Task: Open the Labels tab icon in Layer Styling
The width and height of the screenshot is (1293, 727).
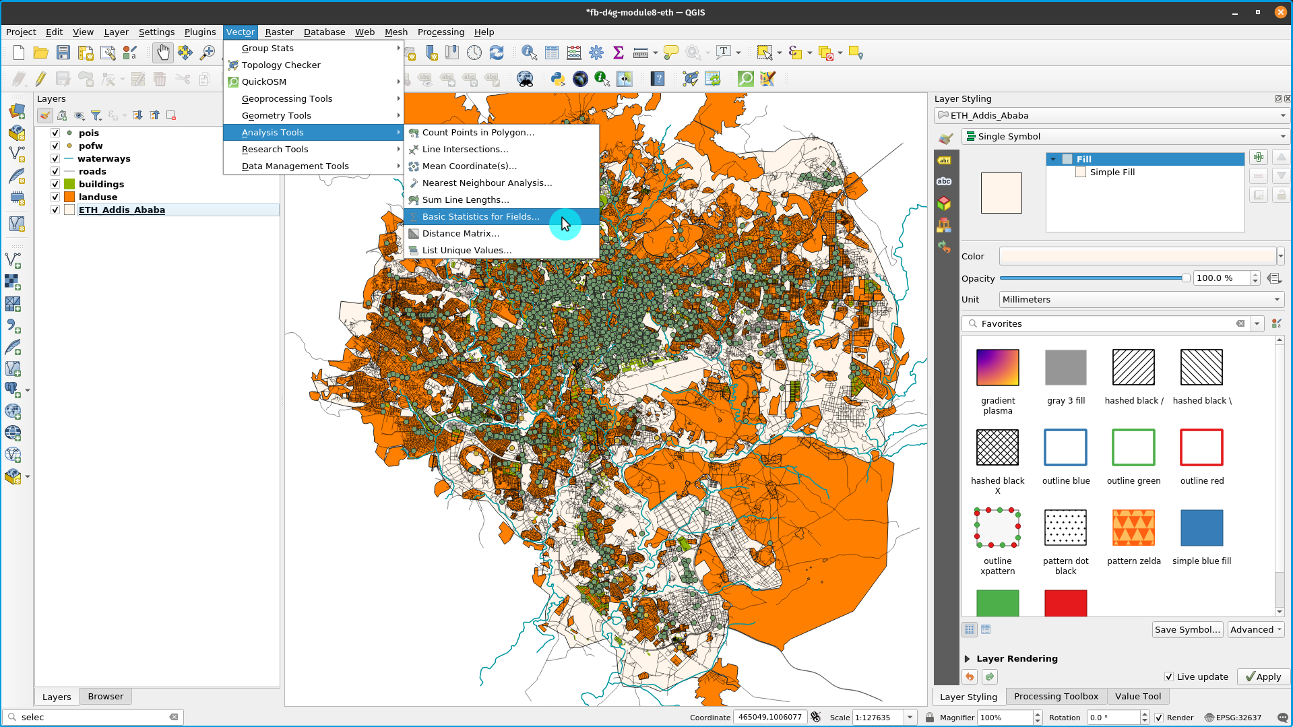Action: (944, 160)
